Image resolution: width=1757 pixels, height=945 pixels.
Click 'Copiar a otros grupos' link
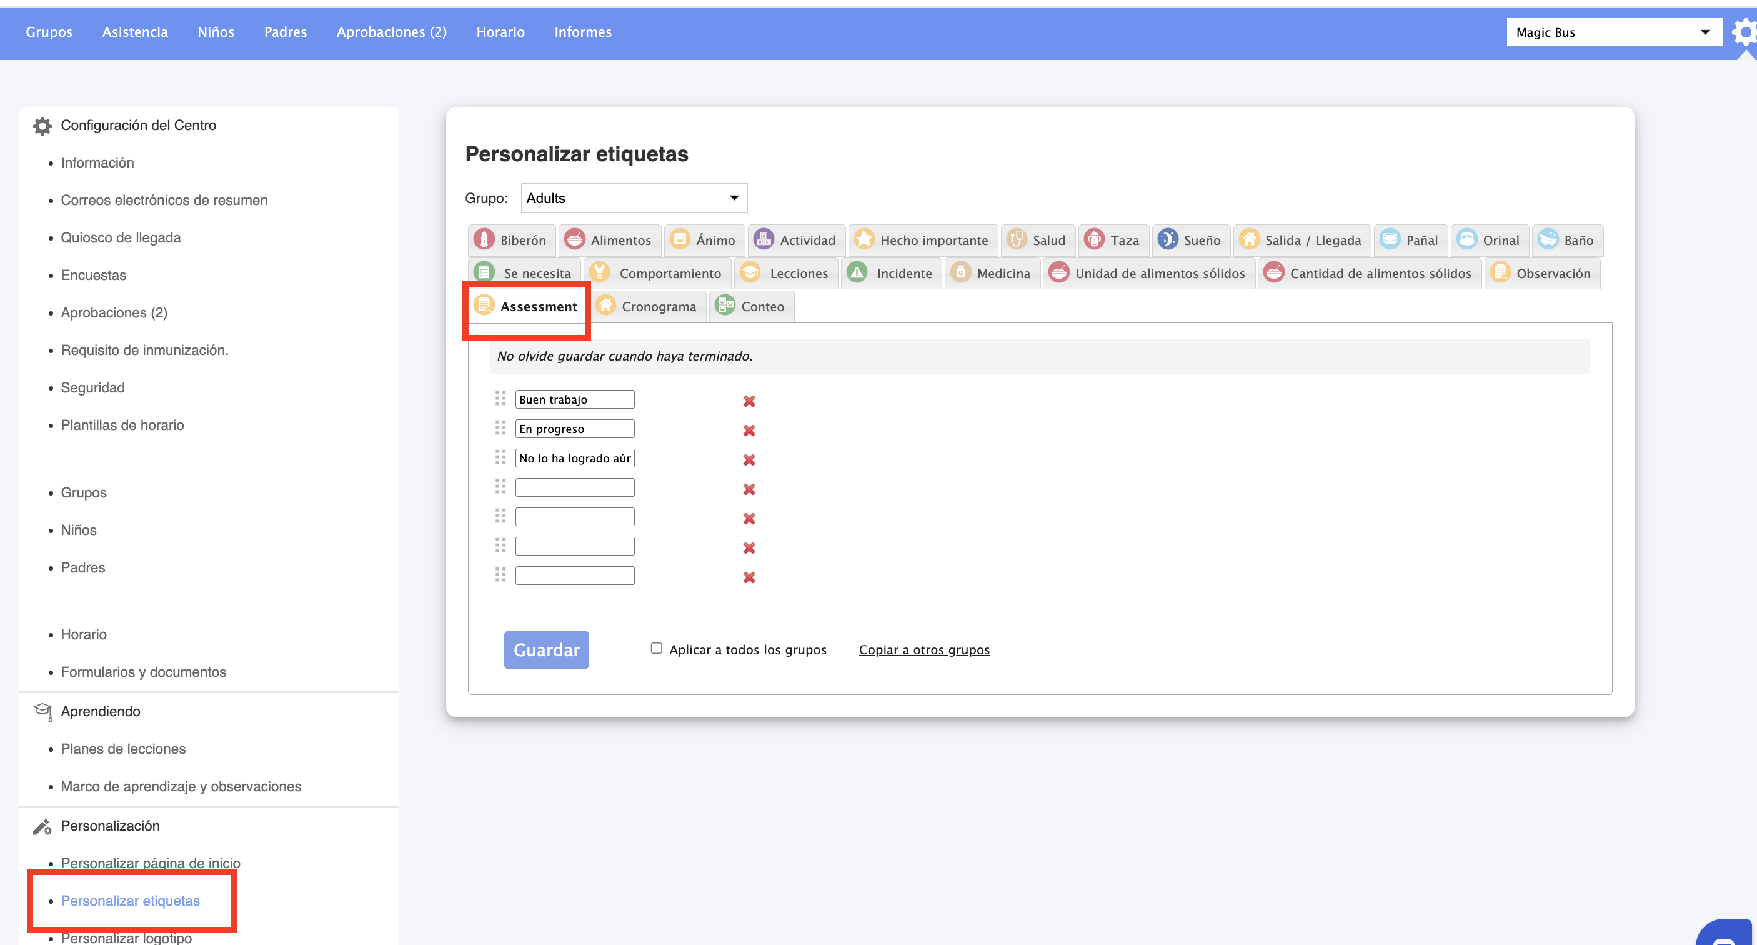click(923, 649)
